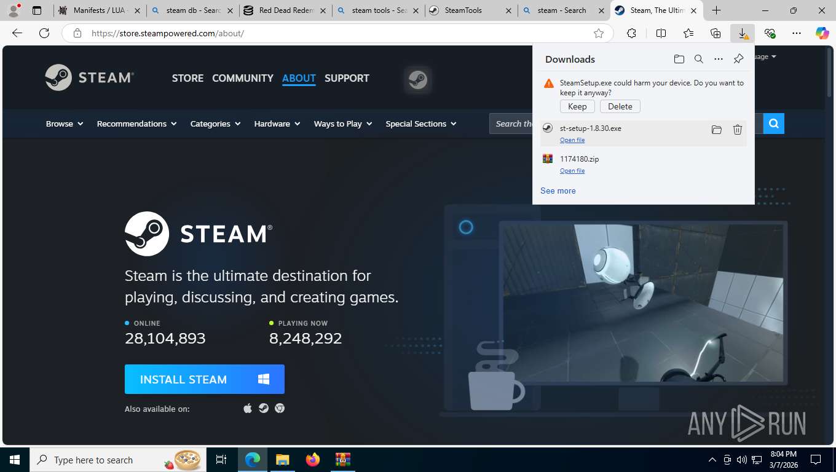The height and width of the screenshot is (472, 836).
Task: Pin the Downloads panel
Action: [x=738, y=59]
